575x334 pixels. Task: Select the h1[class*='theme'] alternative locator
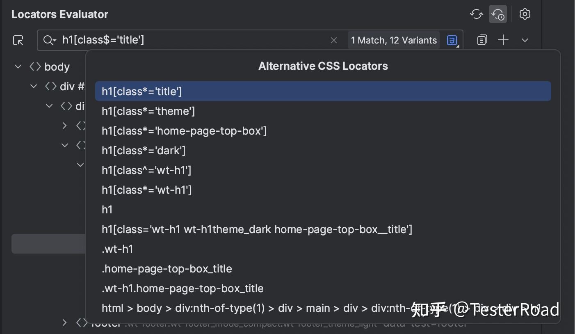pyautogui.click(x=148, y=111)
